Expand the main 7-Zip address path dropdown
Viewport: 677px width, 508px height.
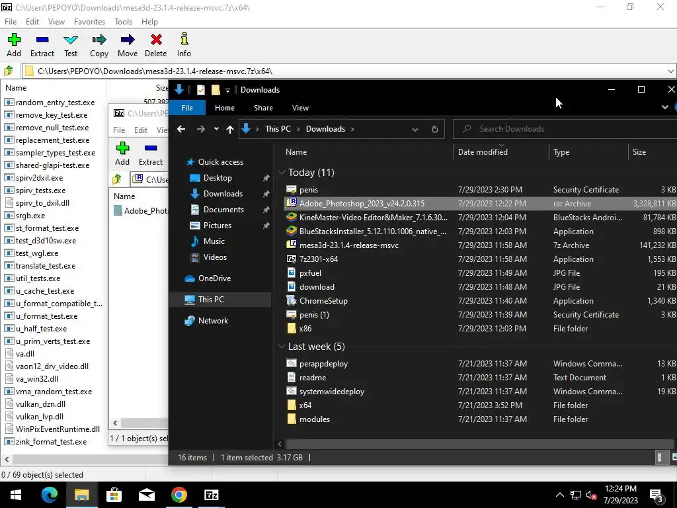(x=671, y=71)
